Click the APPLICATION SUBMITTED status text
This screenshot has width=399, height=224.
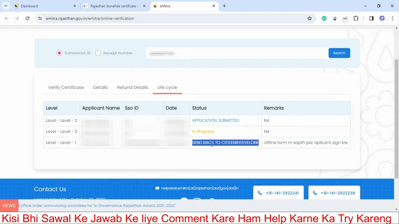pos(215,120)
